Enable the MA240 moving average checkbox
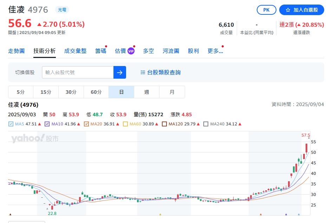 click(206, 124)
